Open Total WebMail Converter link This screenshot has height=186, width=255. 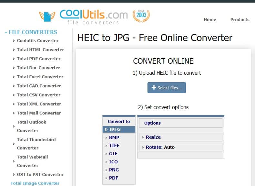point(32,161)
